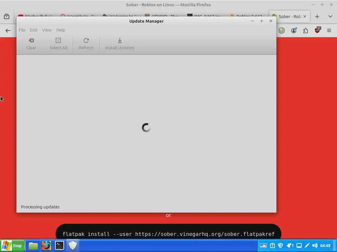Open Firefox View icon at tab bar left

7,16
